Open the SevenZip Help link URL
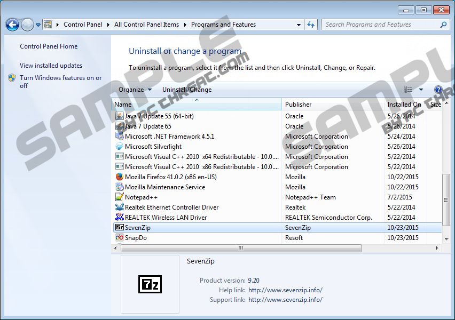 coord(285,290)
